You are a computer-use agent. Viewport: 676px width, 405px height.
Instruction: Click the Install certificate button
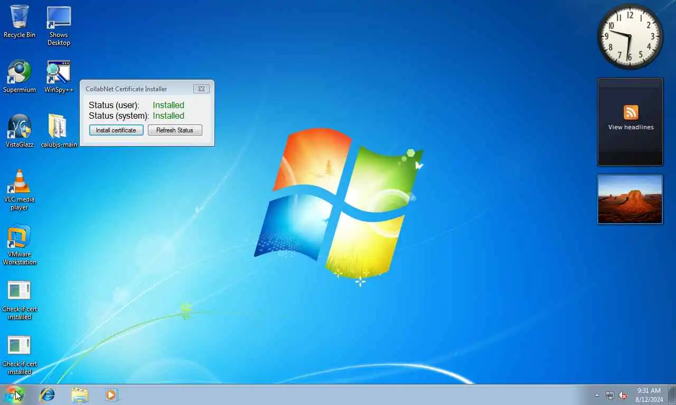(116, 130)
